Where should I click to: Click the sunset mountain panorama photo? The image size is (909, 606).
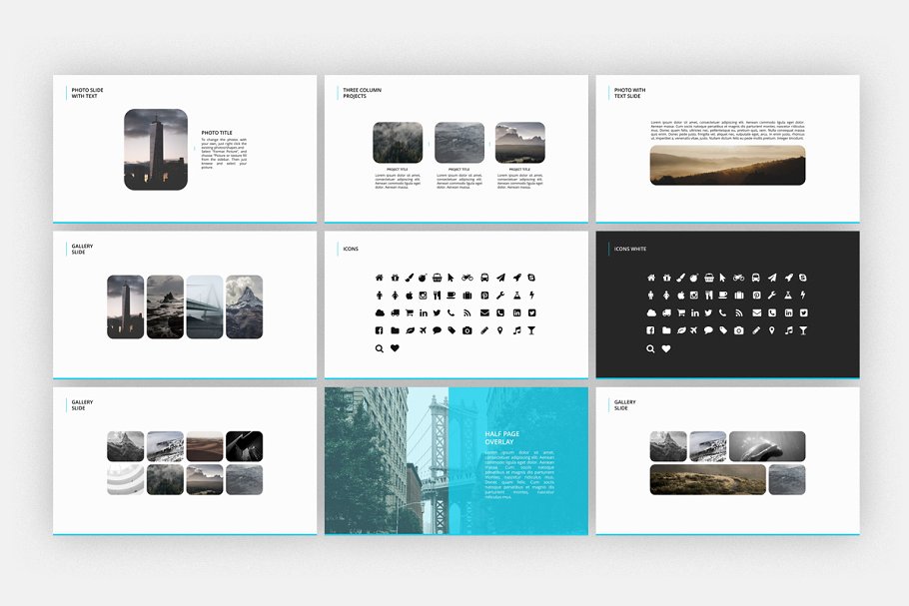pos(727,165)
